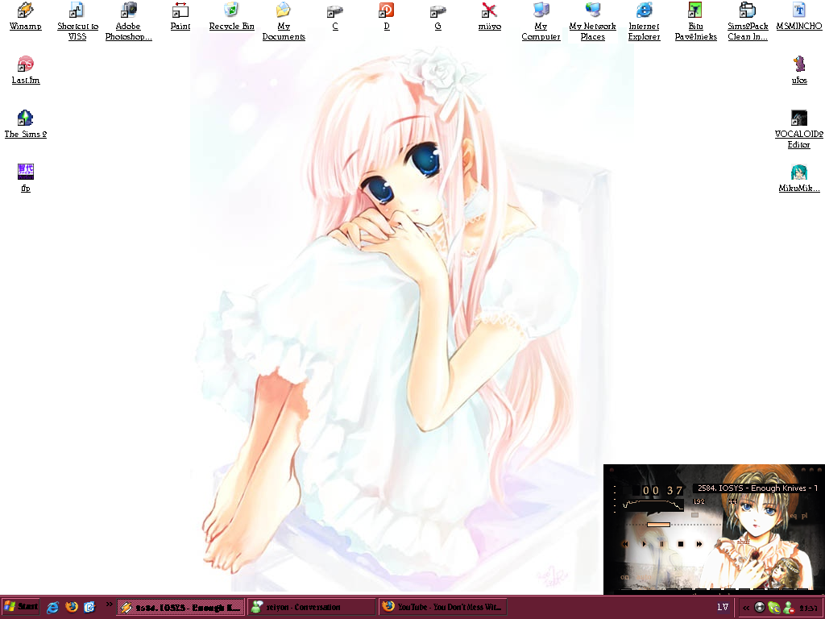Toggle the 'auto' label in Winamp
825x619 pixels.
coord(644,577)
